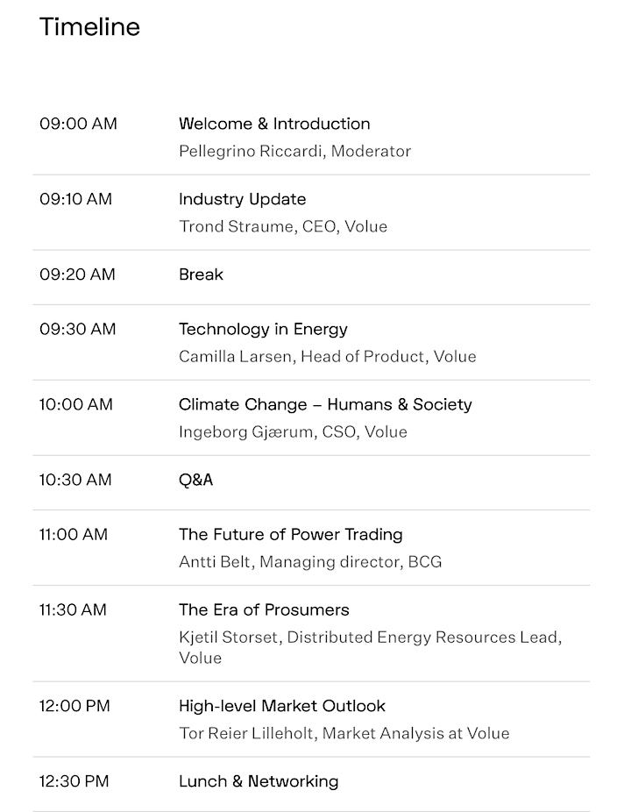
Task: Open Climate Change – Humans & Society session
Action: (325, 404)
